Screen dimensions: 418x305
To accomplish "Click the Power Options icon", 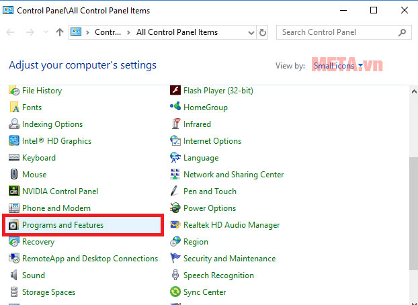I will pyautogui.click(x=175, y=208).
